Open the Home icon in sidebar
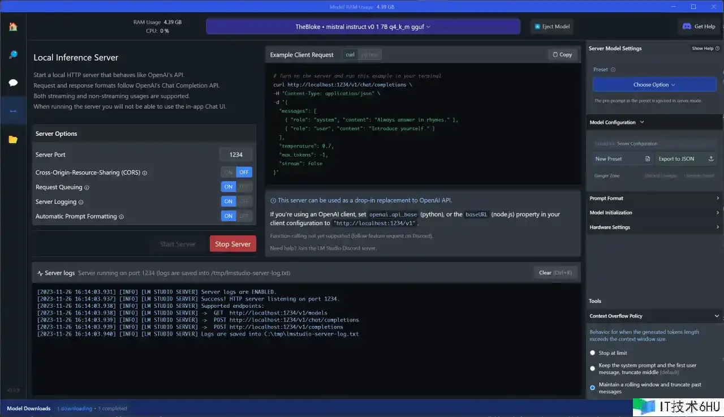The width and height of the screenshot is (724, 417). pyautogui.click(x=13, y=27)
